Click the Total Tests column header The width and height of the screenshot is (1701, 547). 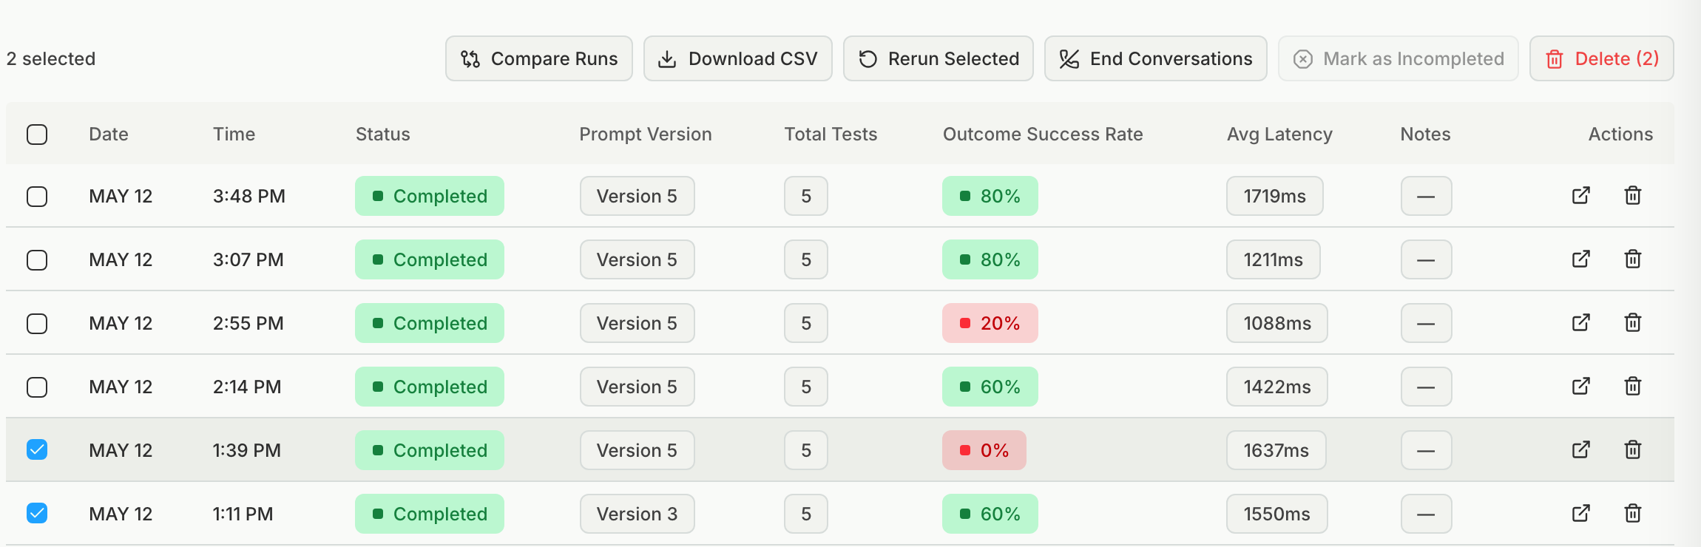click(831, 134)
